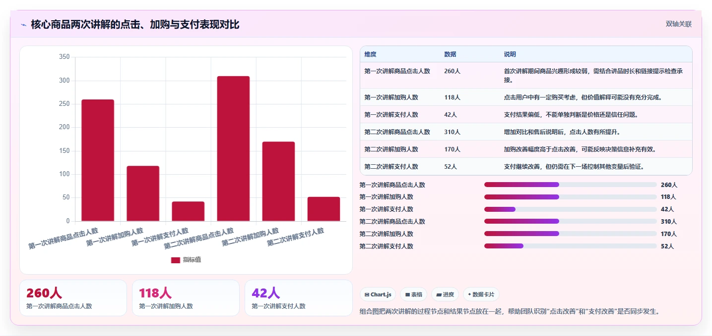Click the footer note starting 组合图把两次讲解的过程节点
The height and width of the screenshot is (336, 712).
coord(510,312)
